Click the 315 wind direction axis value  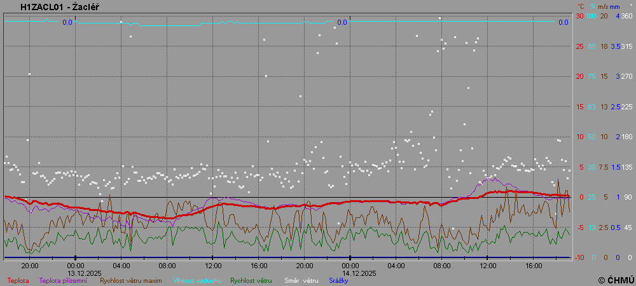[x=626, y=46]
